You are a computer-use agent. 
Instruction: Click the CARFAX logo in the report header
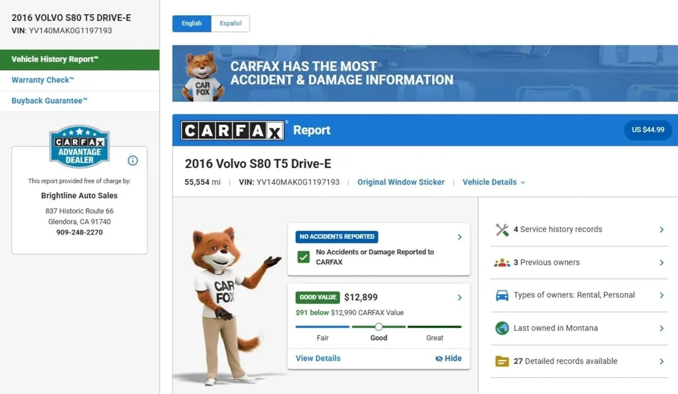(233, 130)
